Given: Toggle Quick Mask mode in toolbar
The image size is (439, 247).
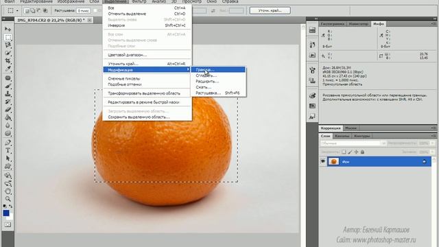Looking at the screenshot, I should [x=8, y=224].
